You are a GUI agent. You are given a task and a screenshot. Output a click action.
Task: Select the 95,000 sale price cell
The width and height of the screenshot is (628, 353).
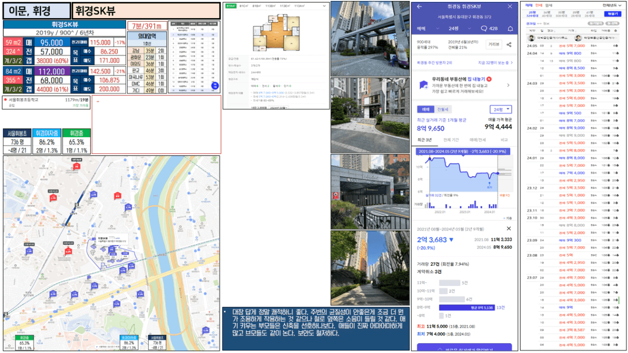click(x=51, y=43)
